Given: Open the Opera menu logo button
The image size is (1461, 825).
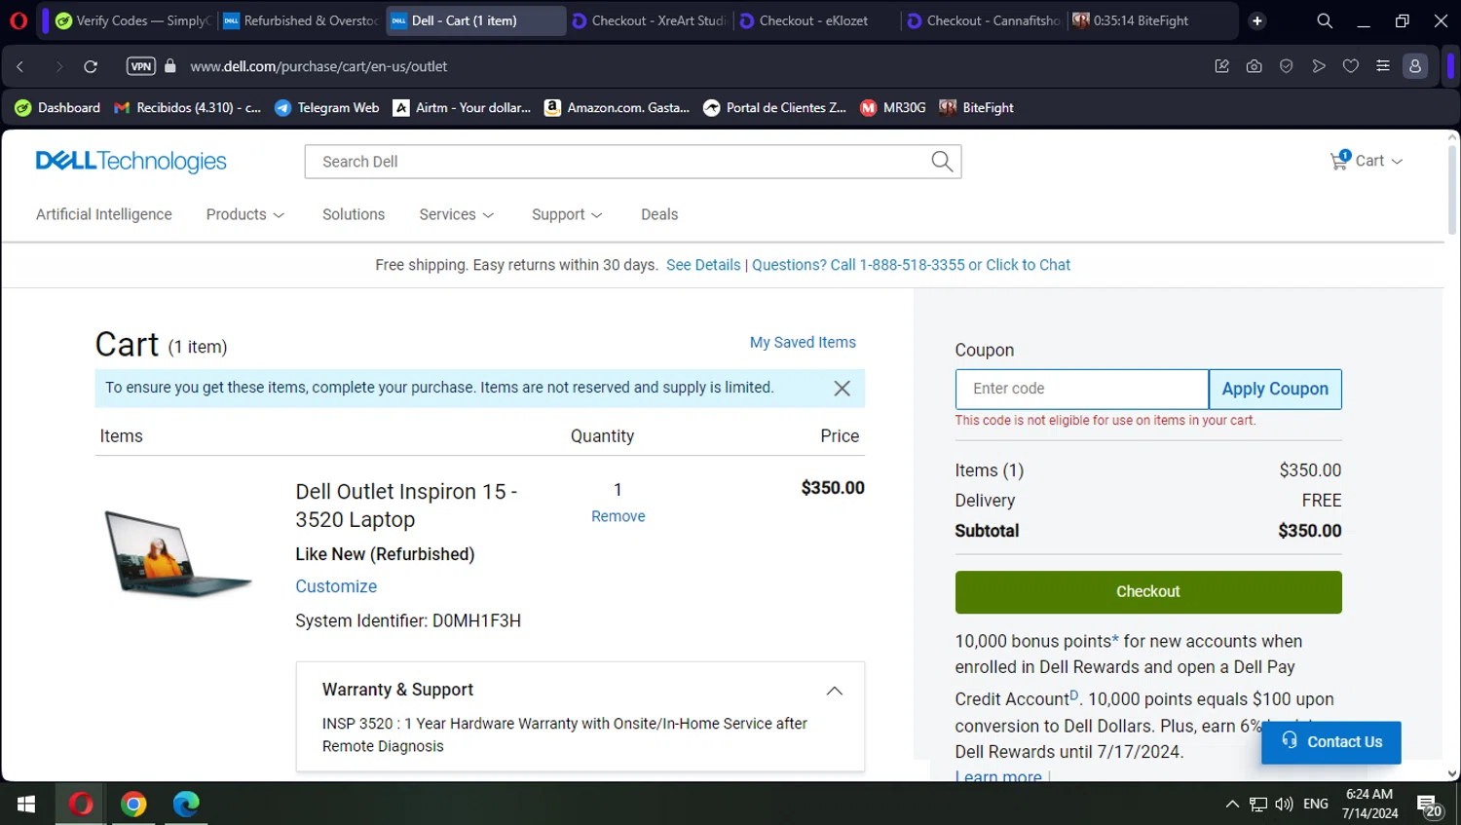Looking at the screenshot, I should point(19,20).
